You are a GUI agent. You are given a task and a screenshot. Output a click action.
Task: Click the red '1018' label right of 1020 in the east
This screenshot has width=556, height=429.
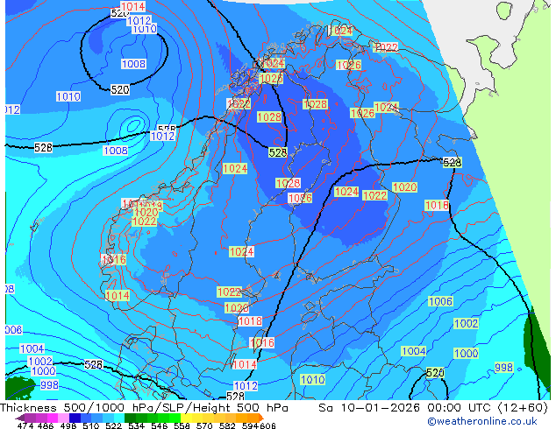(x=437, y=205)
